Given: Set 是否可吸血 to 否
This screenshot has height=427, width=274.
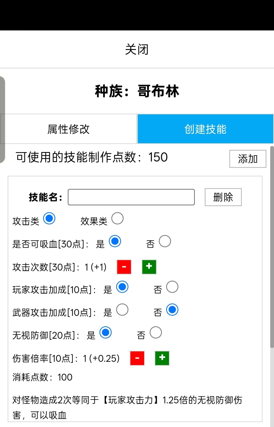Looking at the screenshot, I should tap(165, 241).
